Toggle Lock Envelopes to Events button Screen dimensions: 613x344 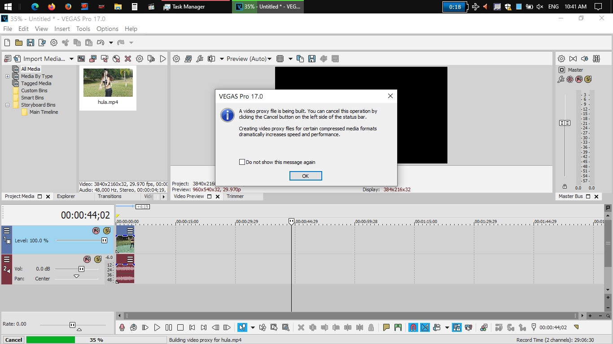point(457,327)
